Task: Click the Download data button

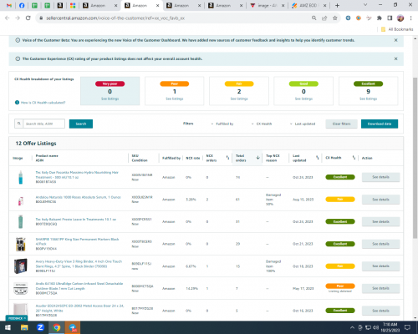Action: click(x=380, y=124)
